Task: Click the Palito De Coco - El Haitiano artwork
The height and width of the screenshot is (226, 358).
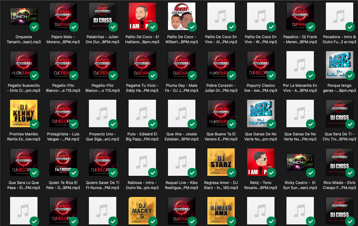Action: pyautogui.click(x=142, y=16)
